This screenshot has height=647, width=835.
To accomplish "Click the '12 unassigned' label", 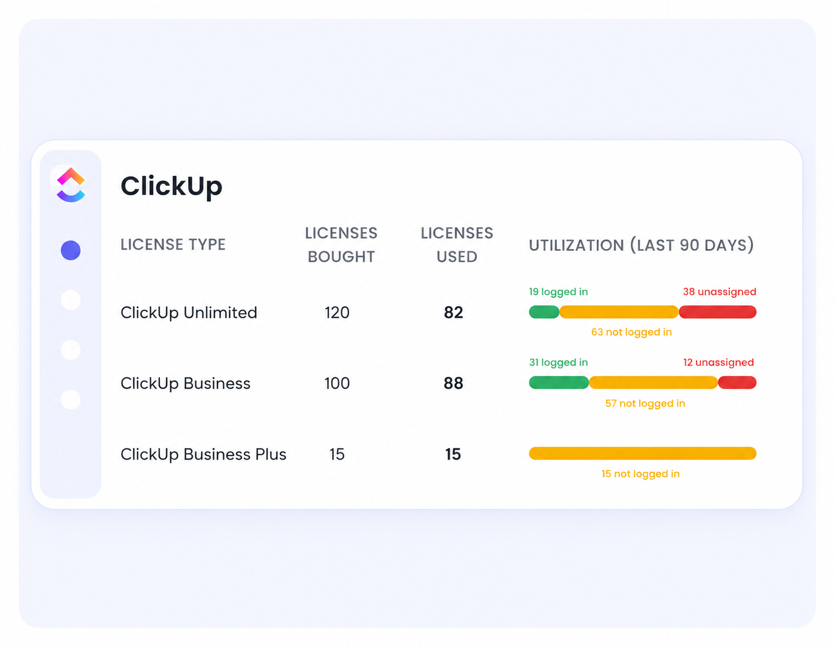I will point(719,363).
